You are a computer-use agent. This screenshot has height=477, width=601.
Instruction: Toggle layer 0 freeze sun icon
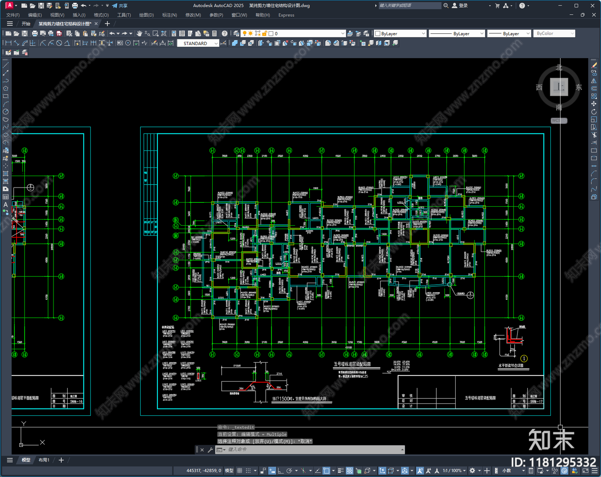pos(251,33)
